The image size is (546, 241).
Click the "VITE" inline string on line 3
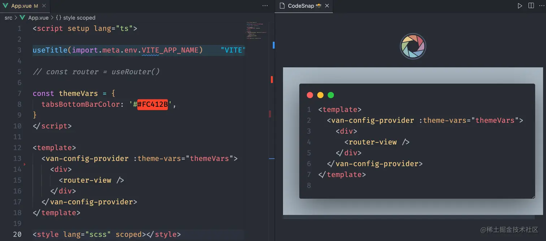click(233, 50)
